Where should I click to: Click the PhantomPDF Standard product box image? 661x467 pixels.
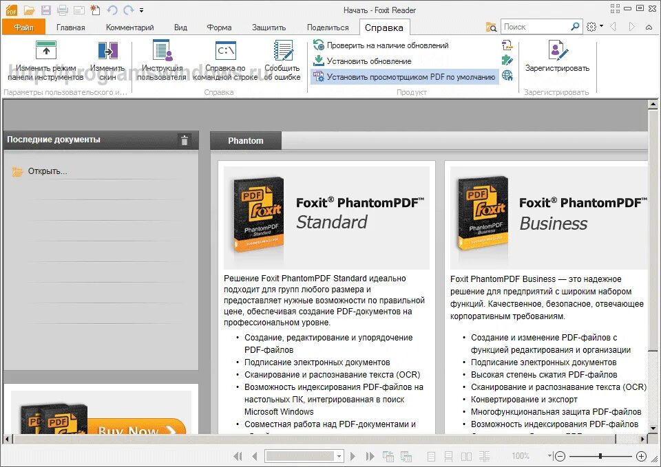pyautogui.click(x=258, y=215)
